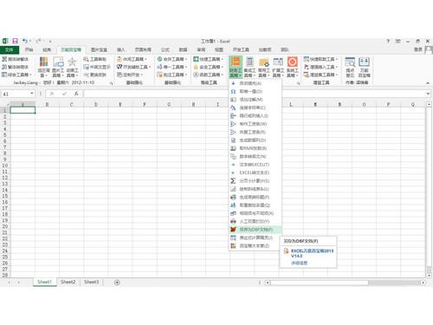Switch to the 插入 Insert tab
Screen dimensions: 433x325
click(x=120, y=49)
